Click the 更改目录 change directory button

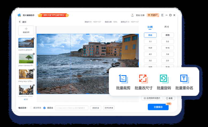(x=96, y=108)
